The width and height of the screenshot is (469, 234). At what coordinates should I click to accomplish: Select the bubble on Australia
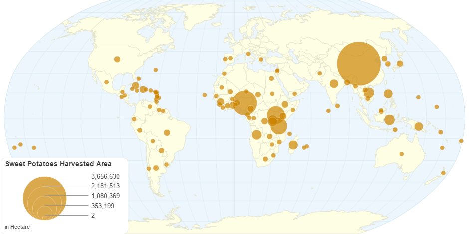(402, 154)
